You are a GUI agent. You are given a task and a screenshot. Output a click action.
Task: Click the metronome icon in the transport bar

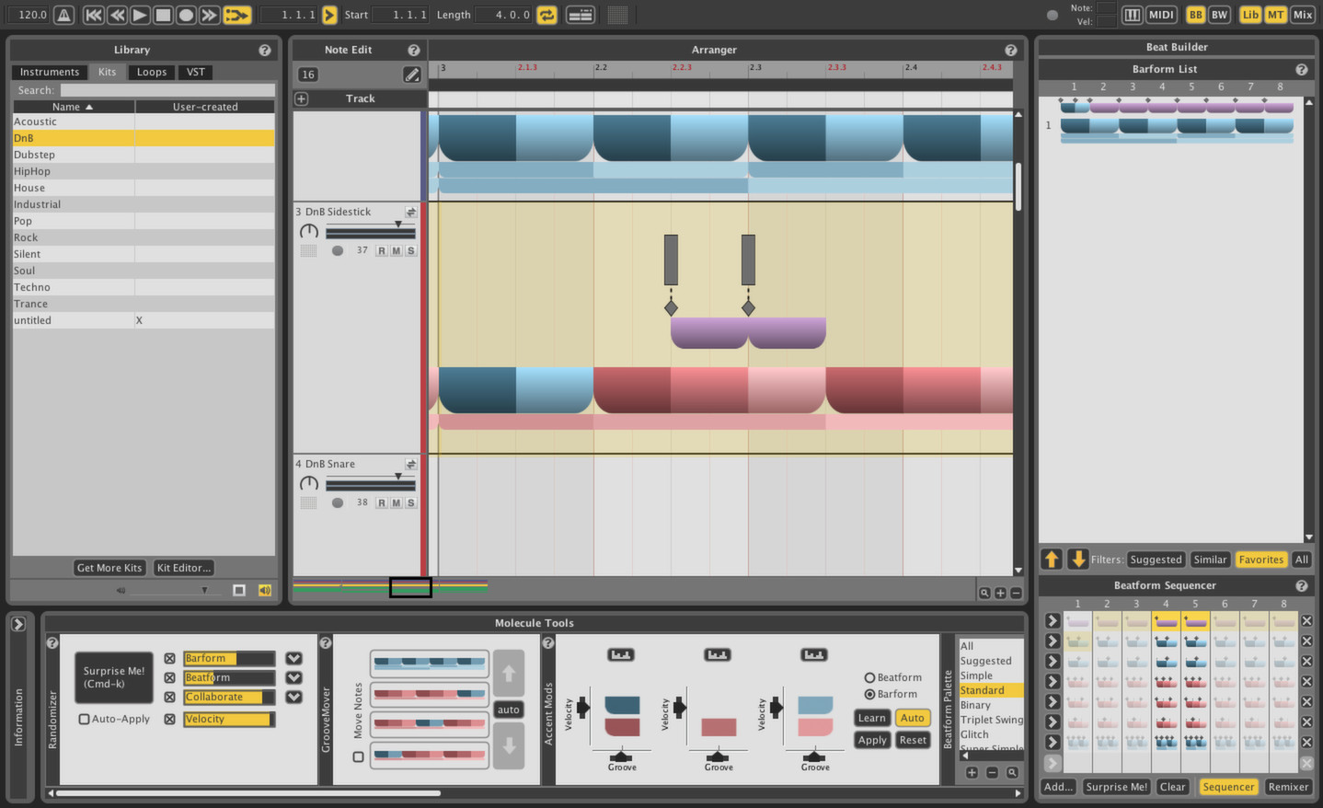pos(63,15)
